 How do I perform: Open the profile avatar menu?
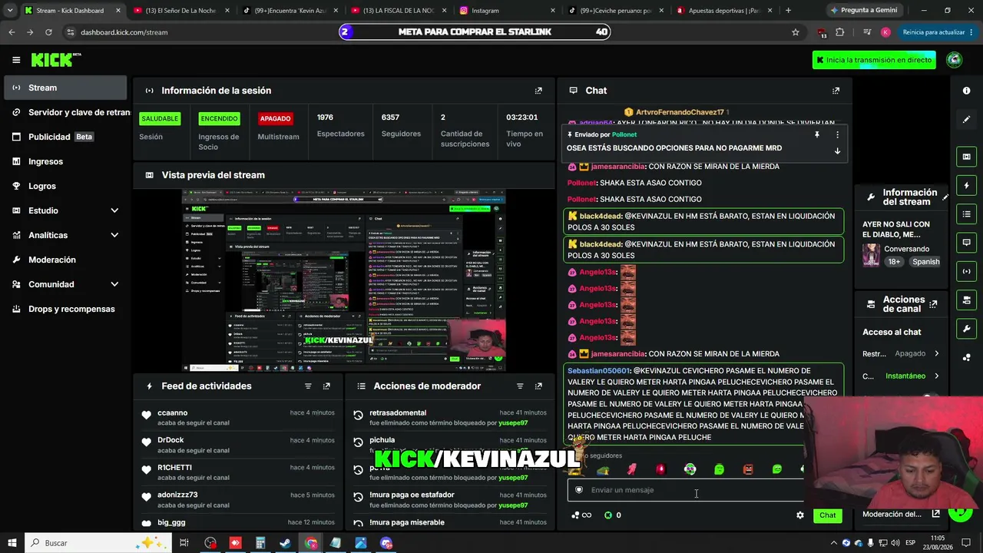(955, 60)
